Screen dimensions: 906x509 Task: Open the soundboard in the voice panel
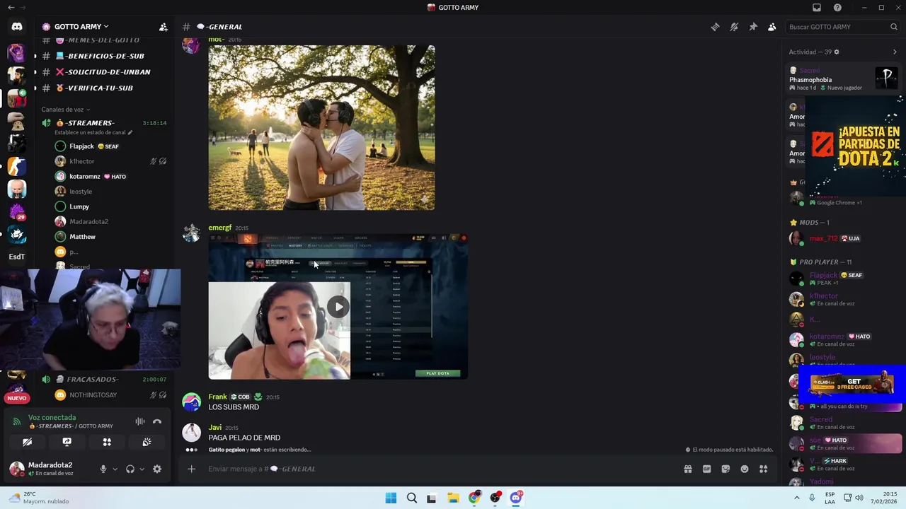pos(147,442)
